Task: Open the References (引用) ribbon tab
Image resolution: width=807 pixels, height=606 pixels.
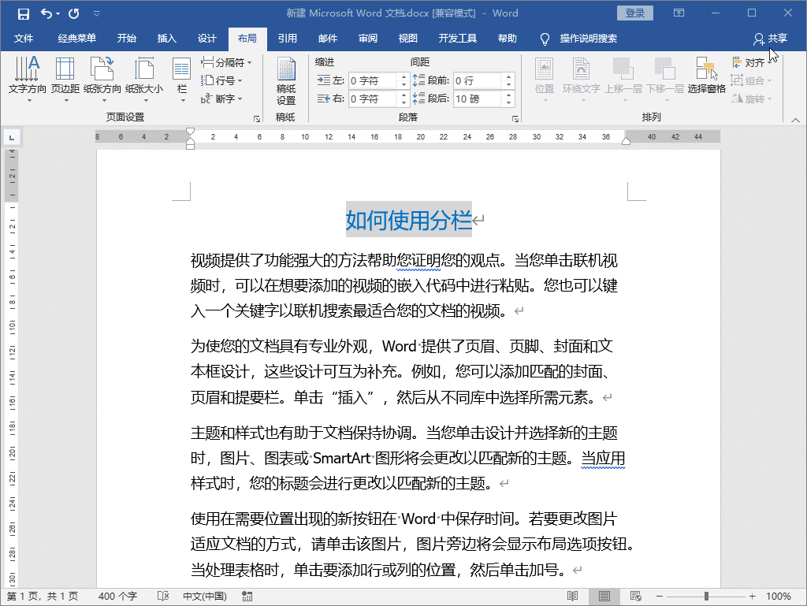Action: (287, 39)
